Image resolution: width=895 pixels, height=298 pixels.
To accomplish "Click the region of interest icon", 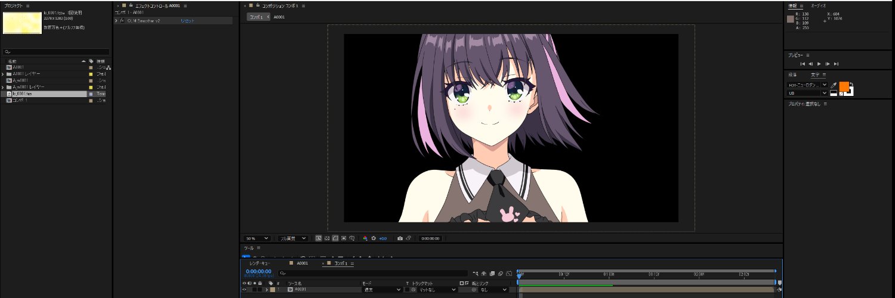I will [344, 238].
